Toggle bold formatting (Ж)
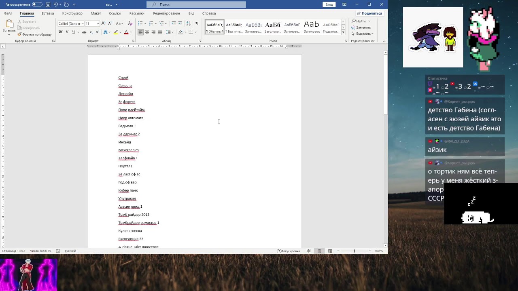Image resolution: width=518 pixels, height=291 pixels. pos(61,32)
